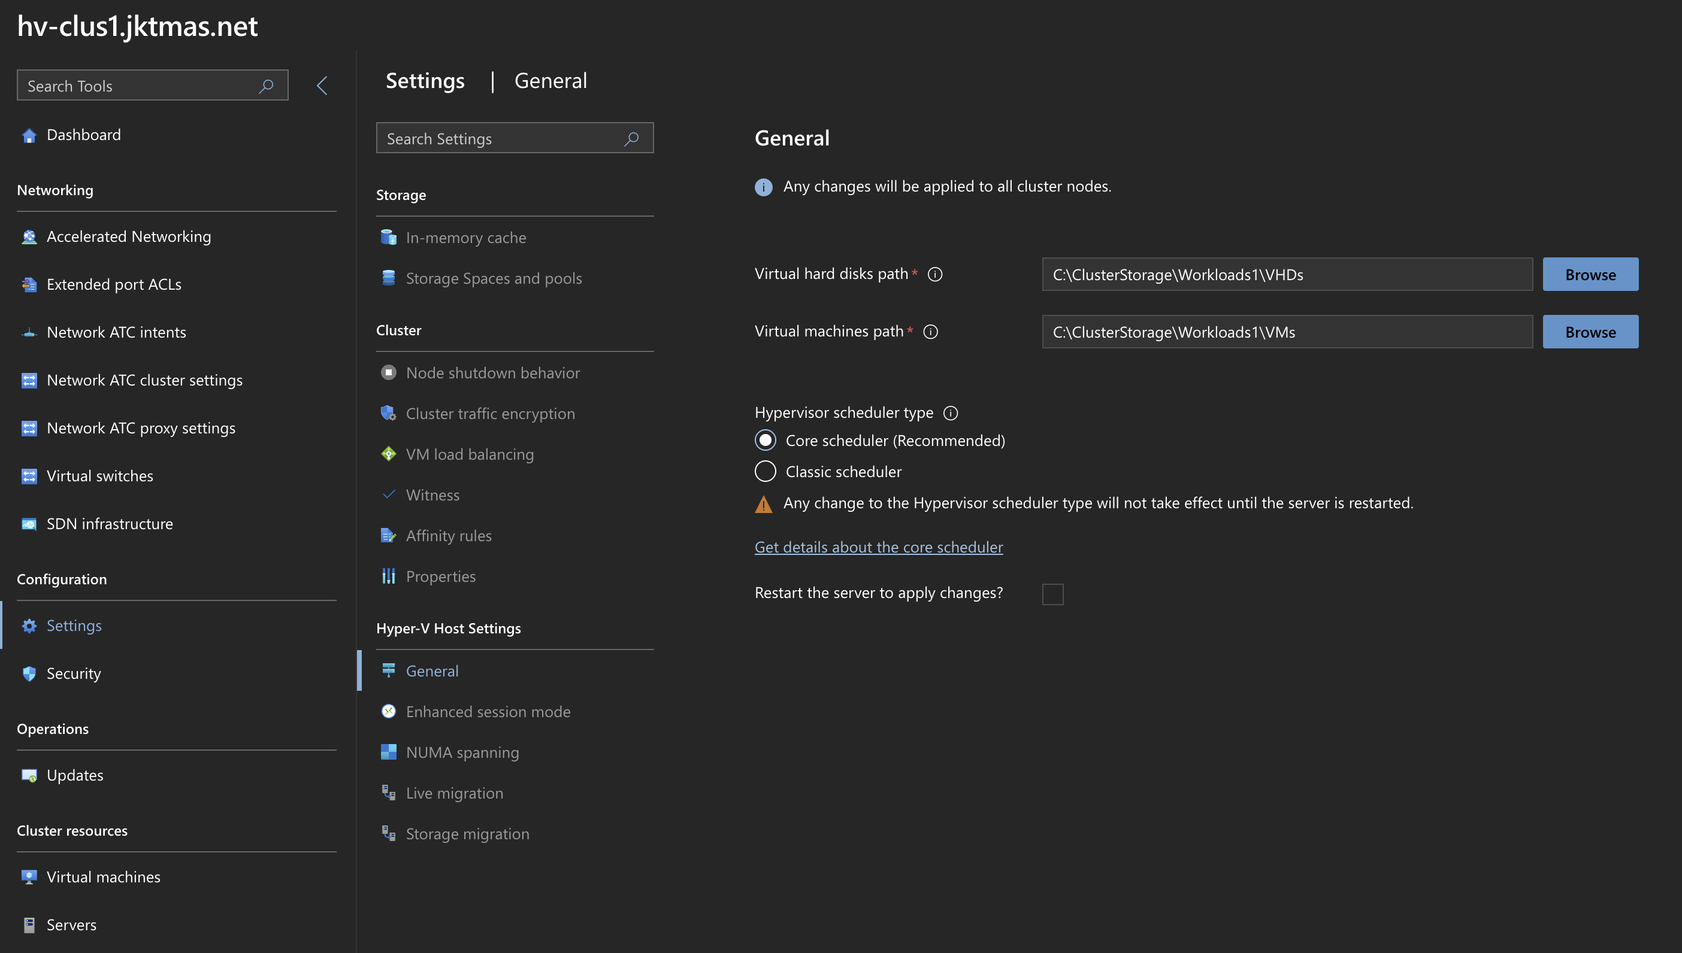1682x953 pixels.
Task: Click info icon beside Hypervisor scheduler type
Action: 951,413
